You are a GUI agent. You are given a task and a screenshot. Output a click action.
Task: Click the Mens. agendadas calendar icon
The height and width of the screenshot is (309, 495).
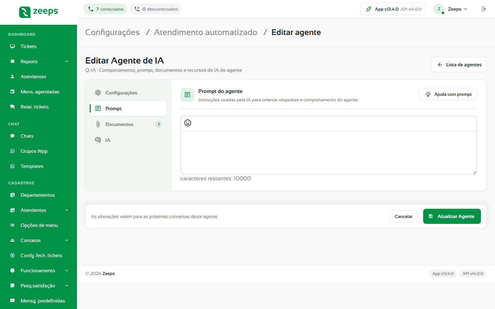click(x=12, y=92)
